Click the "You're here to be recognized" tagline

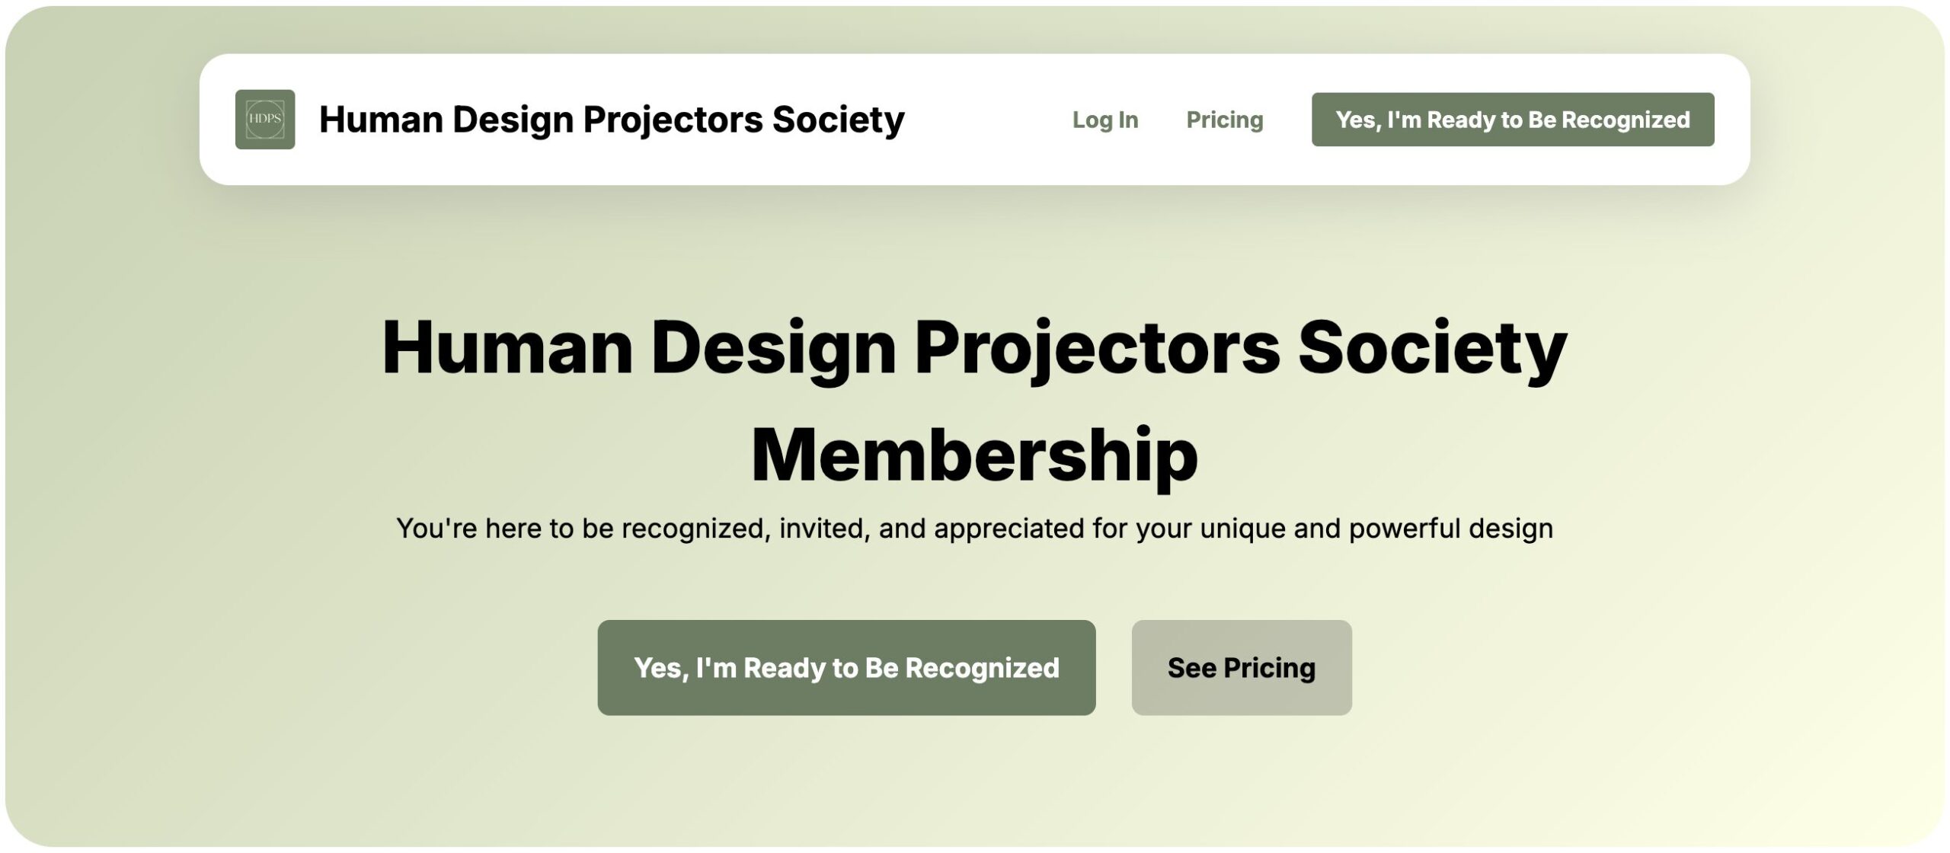click(974, 528)
